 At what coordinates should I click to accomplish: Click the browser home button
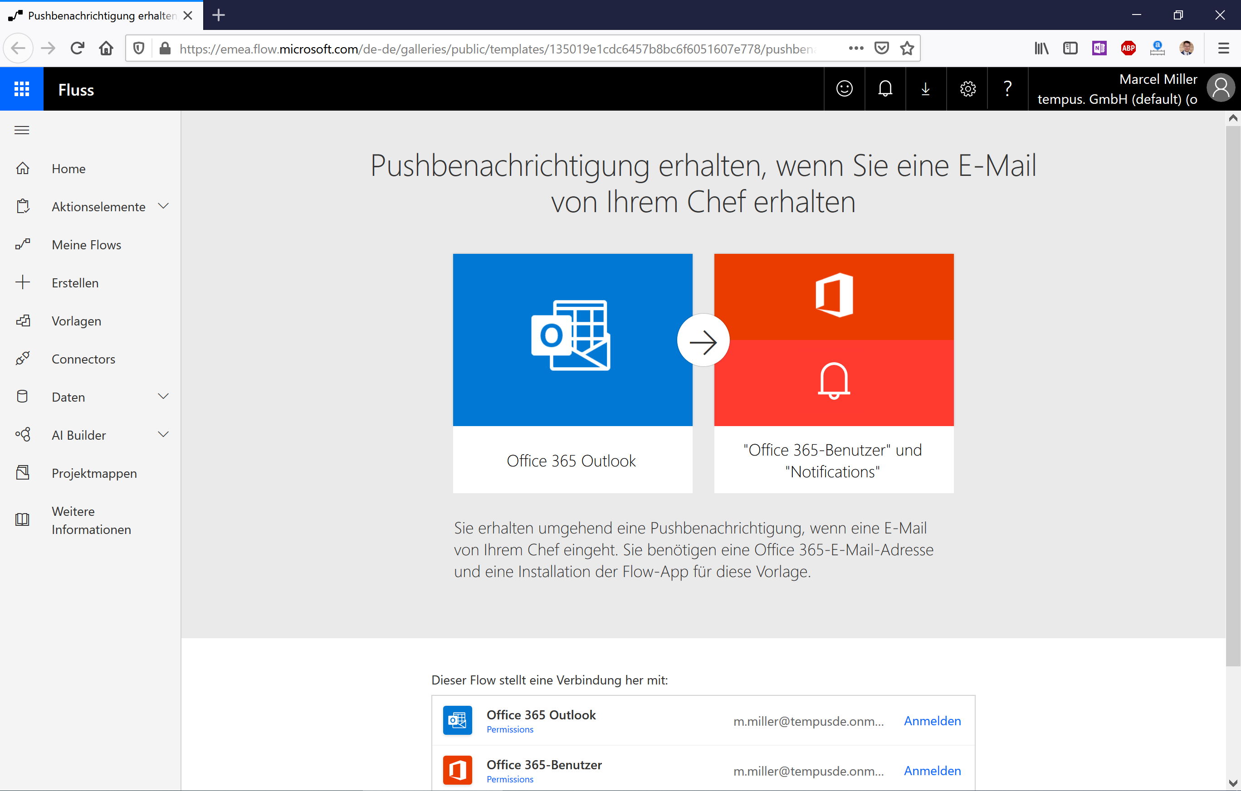point(106,49)
